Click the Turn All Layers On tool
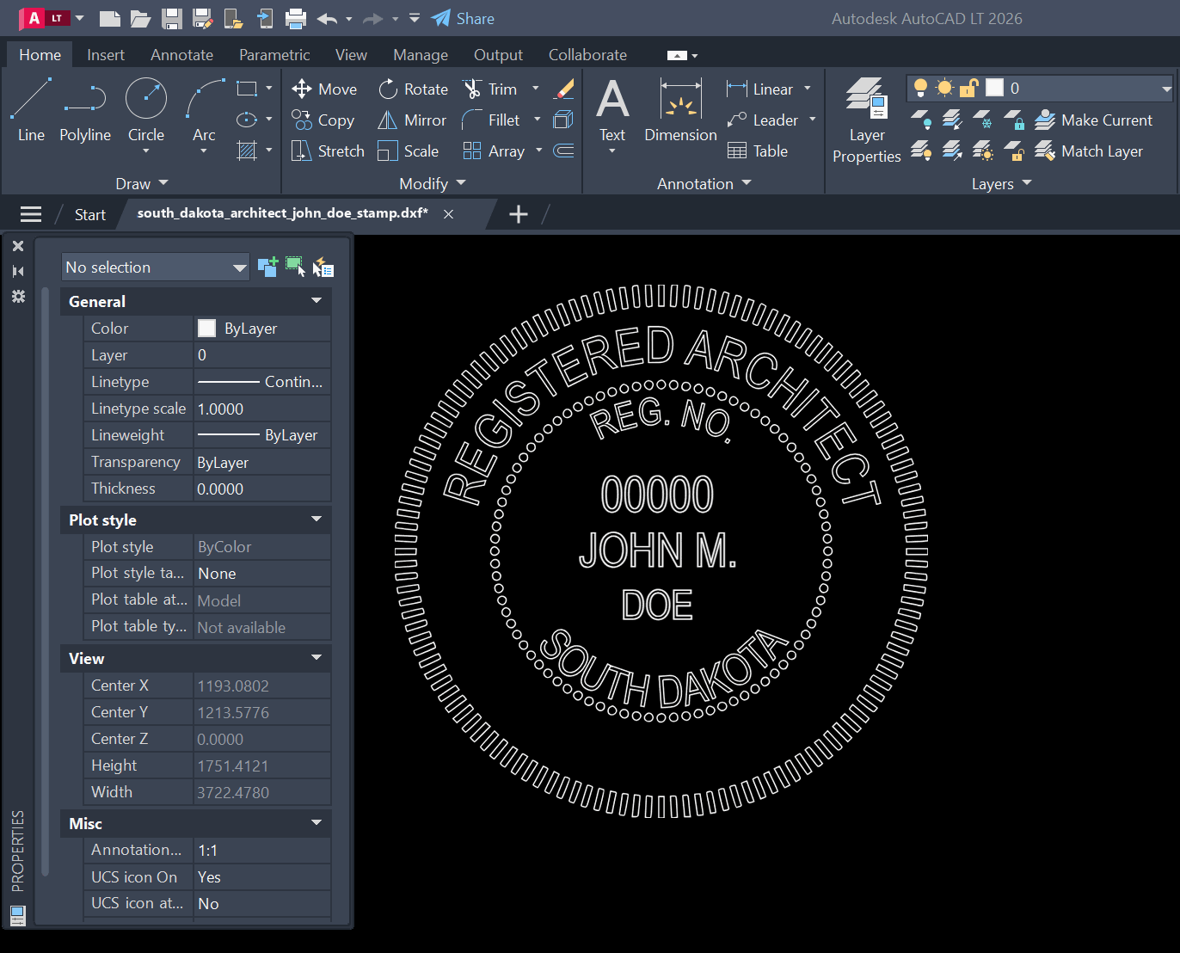Viewport: 1180px width, 953px height. coord(921,151)
